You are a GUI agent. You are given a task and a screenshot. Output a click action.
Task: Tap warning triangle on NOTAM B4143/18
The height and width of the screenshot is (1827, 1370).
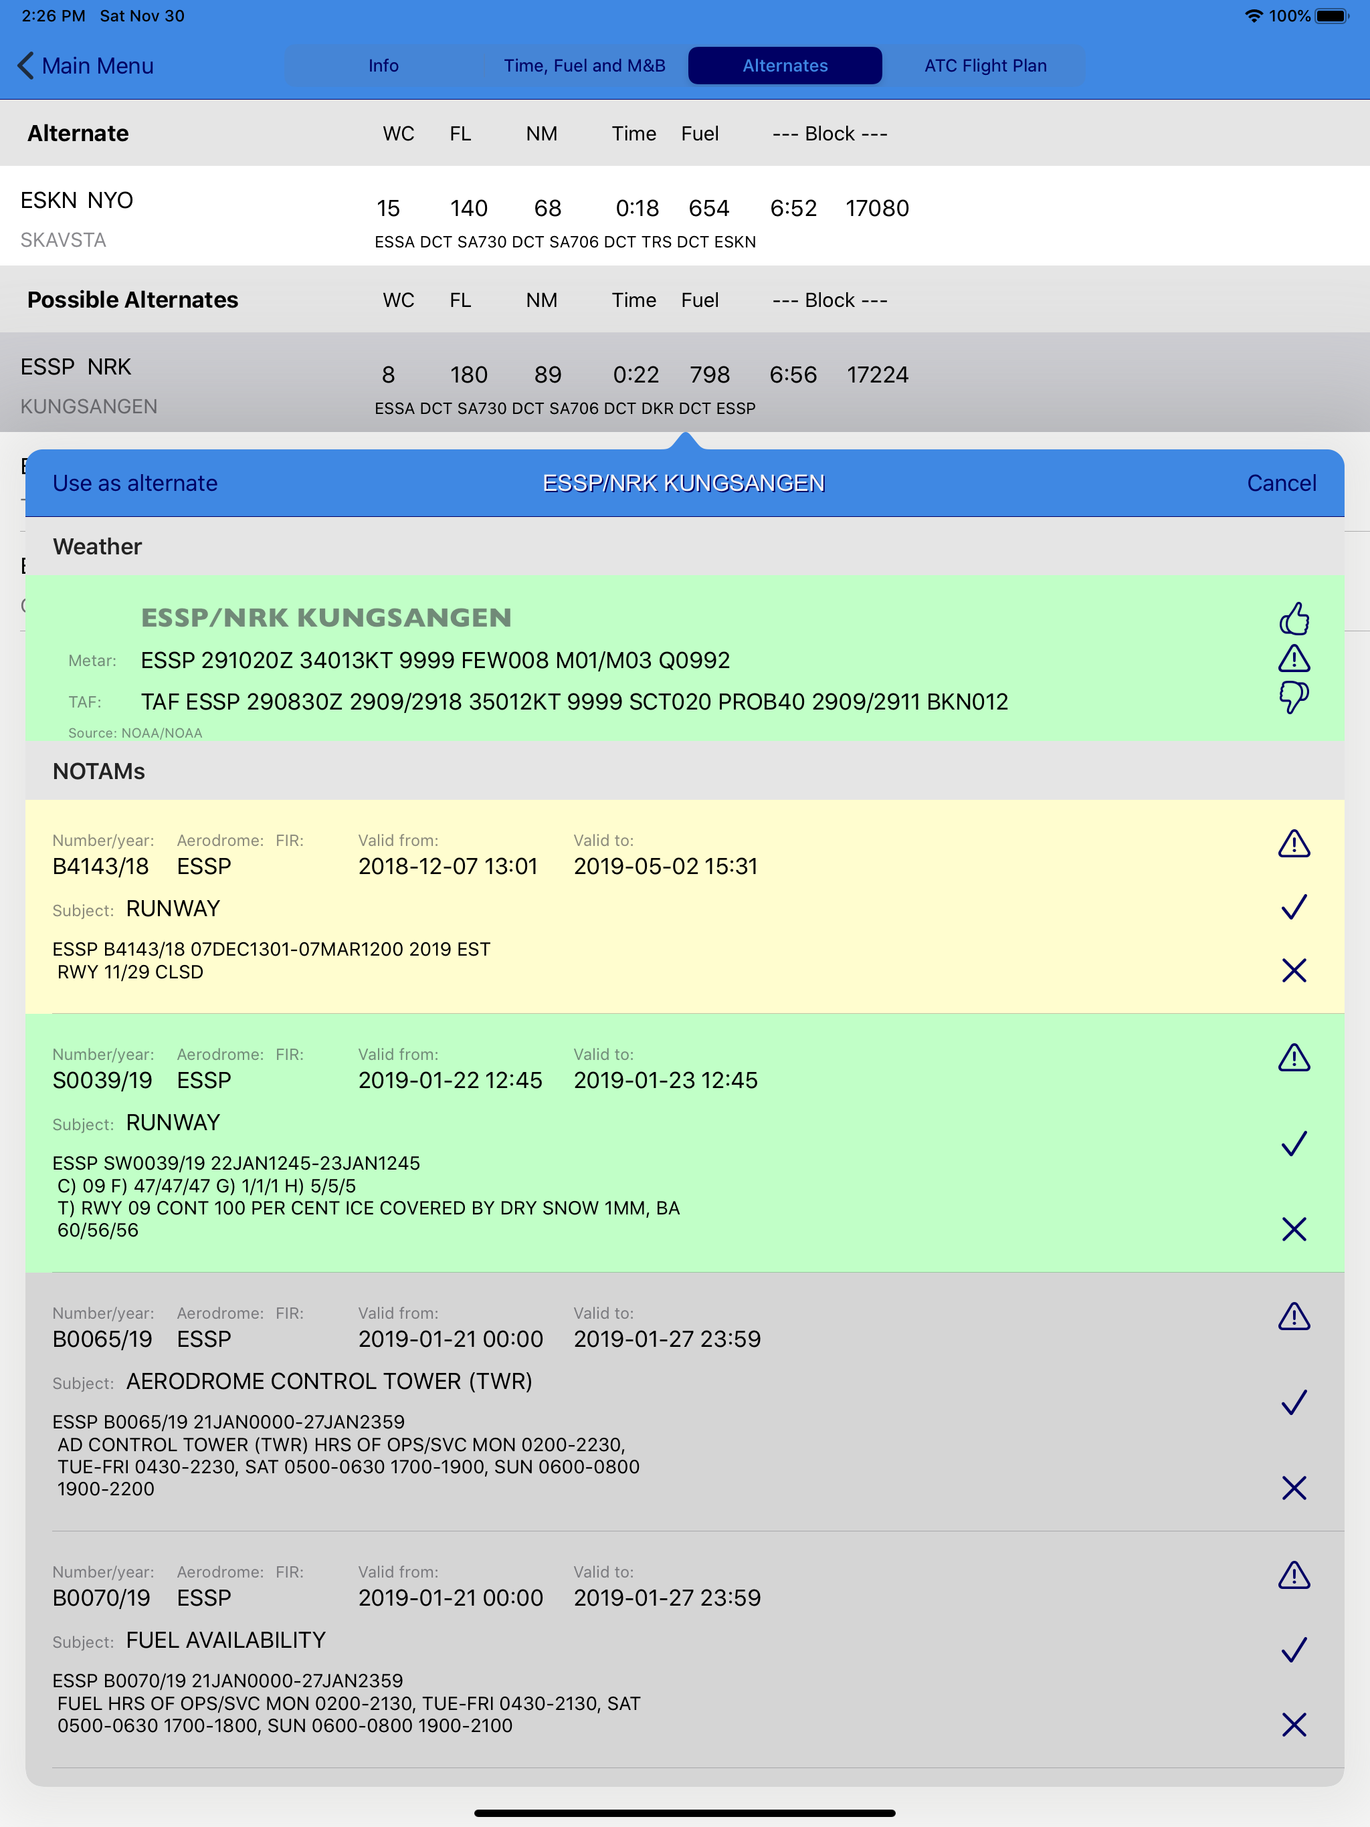(1294, 844)
